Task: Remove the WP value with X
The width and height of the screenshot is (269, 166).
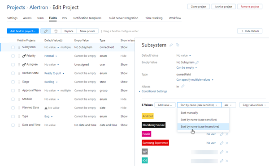Action: click(227, 152)
